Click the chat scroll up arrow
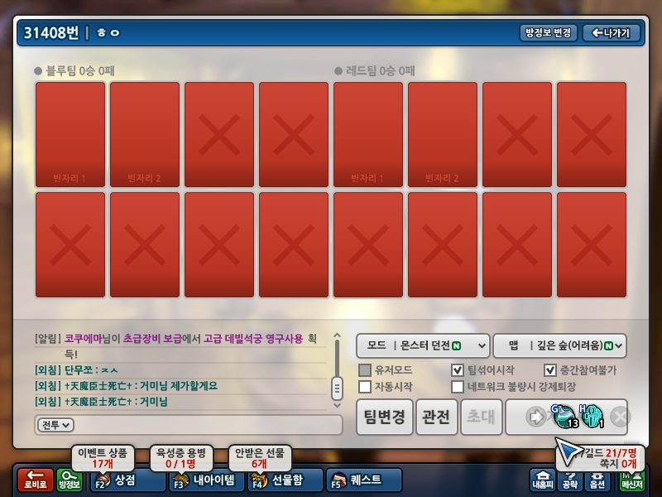662x497 pixels. [337, 335]
